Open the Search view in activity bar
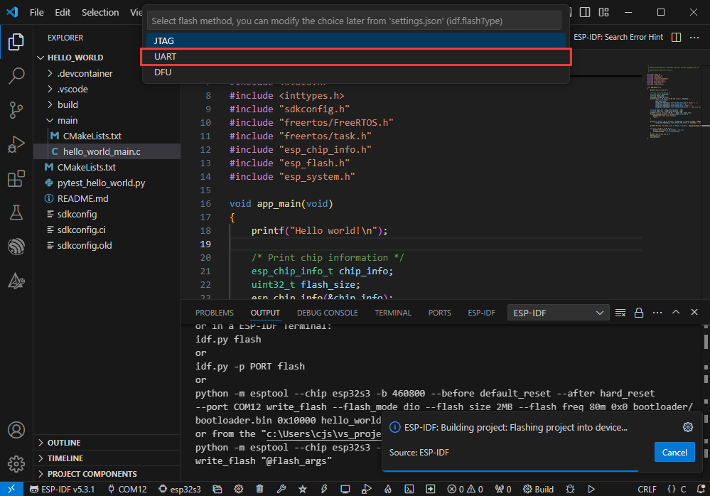Image resolution: width=710 pixels, height=496 pixels. (x=16, y=76)
